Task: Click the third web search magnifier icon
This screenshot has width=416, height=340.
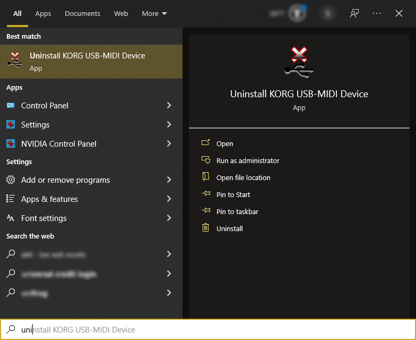Action: 11,293
